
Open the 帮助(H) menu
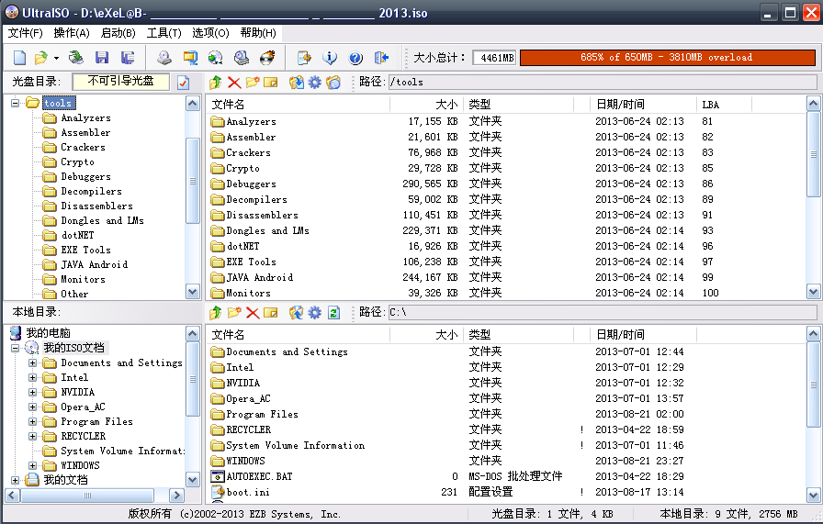(258, 33)
